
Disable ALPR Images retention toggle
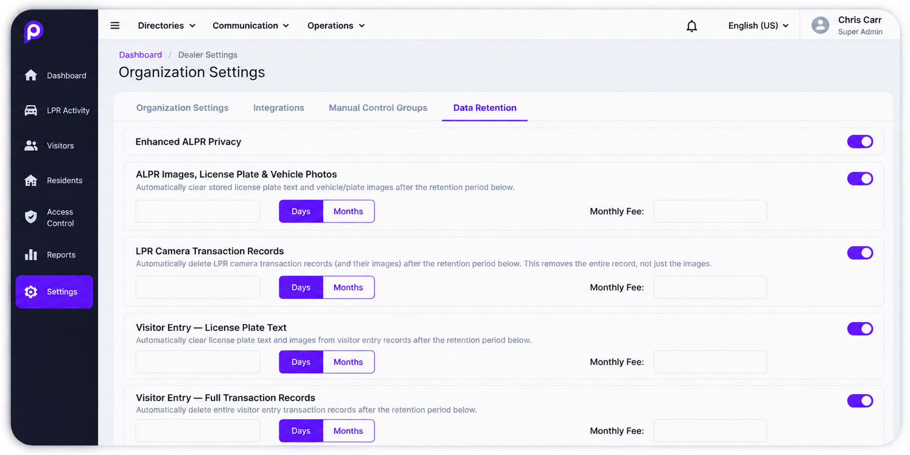point(860,179)
